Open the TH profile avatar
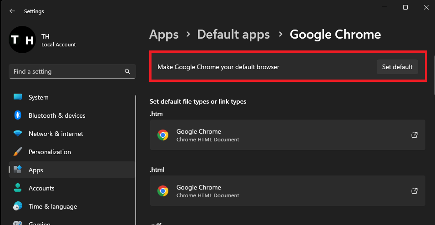 pos(22,40)
